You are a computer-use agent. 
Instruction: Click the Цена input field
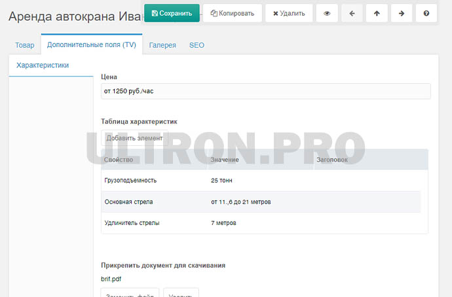point(266,91)
